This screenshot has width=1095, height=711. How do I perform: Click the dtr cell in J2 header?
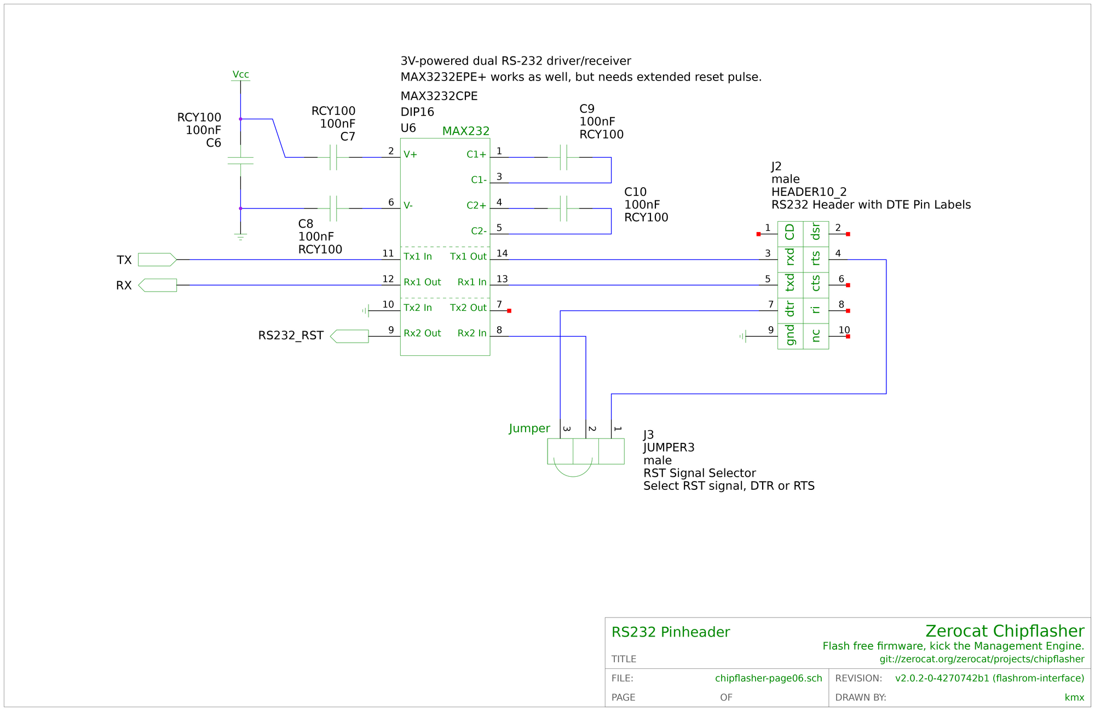coord(790,311)
